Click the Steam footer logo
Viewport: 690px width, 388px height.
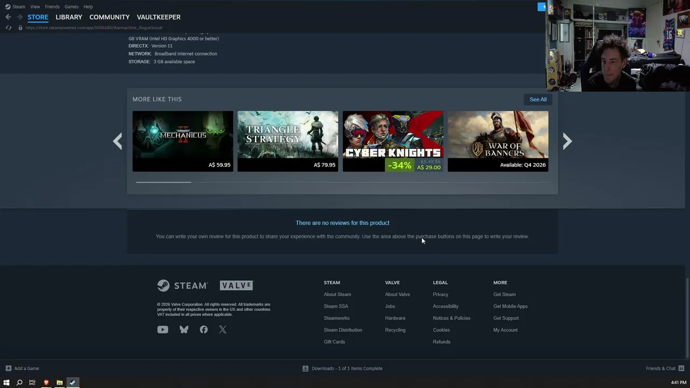pos(182,286)
